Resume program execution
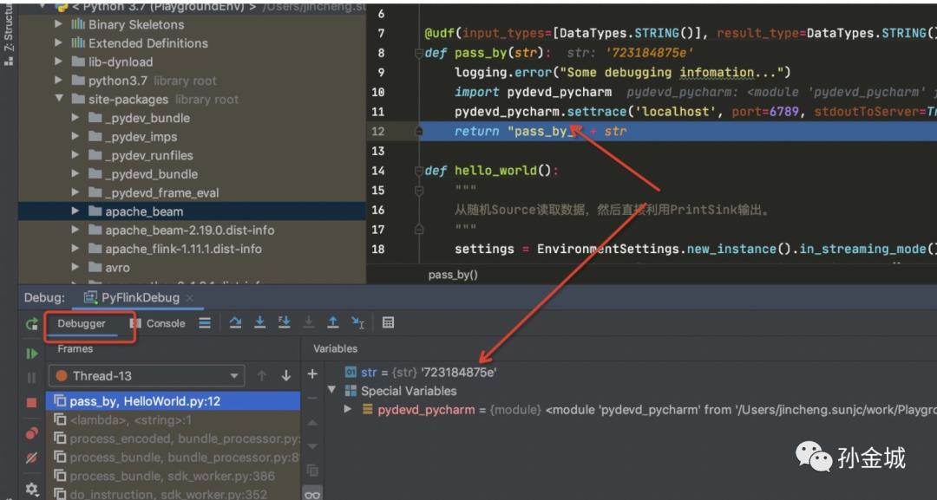Image resolution: width=937 pixels, height=500 pixels. point(32,354)
